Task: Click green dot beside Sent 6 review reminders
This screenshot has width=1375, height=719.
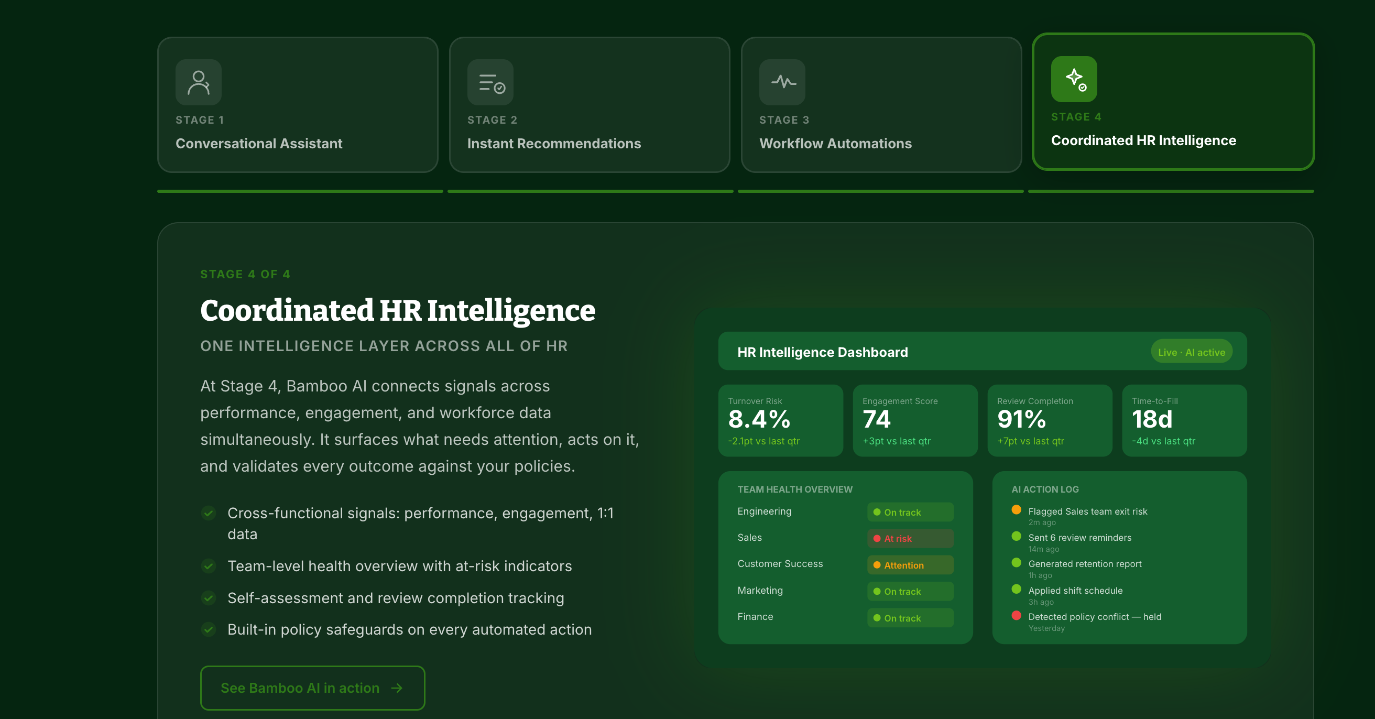Action: 1016,536
